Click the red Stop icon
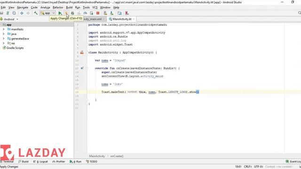 [98, 13]
